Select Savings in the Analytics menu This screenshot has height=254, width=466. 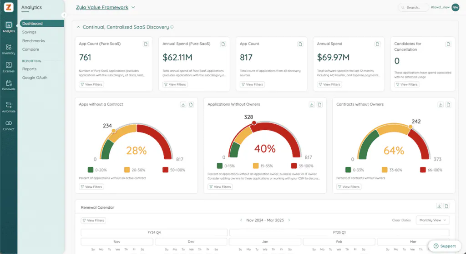coord(29,32)
